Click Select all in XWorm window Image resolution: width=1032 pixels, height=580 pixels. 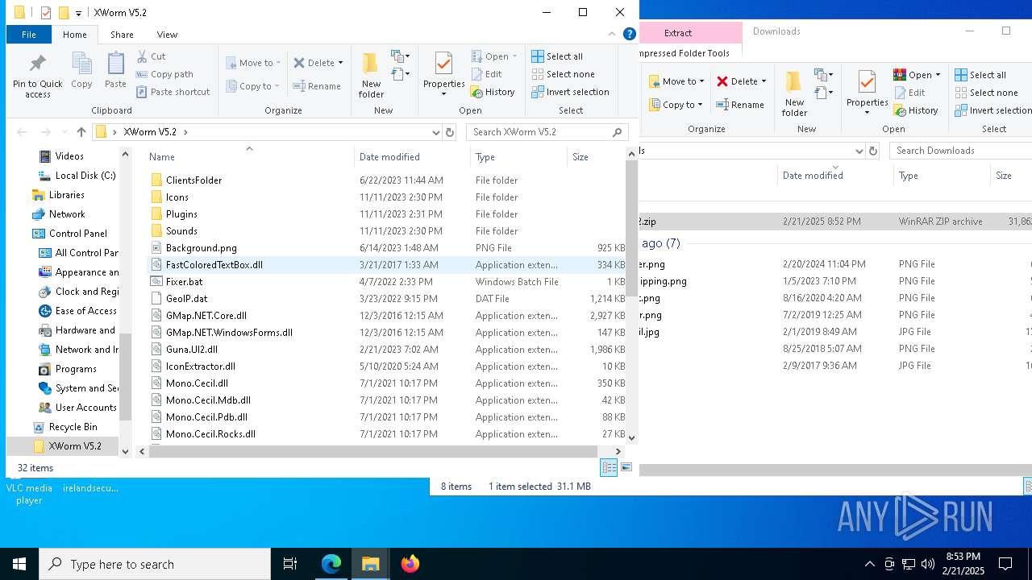pyautogui.click(x=556, y=56)
